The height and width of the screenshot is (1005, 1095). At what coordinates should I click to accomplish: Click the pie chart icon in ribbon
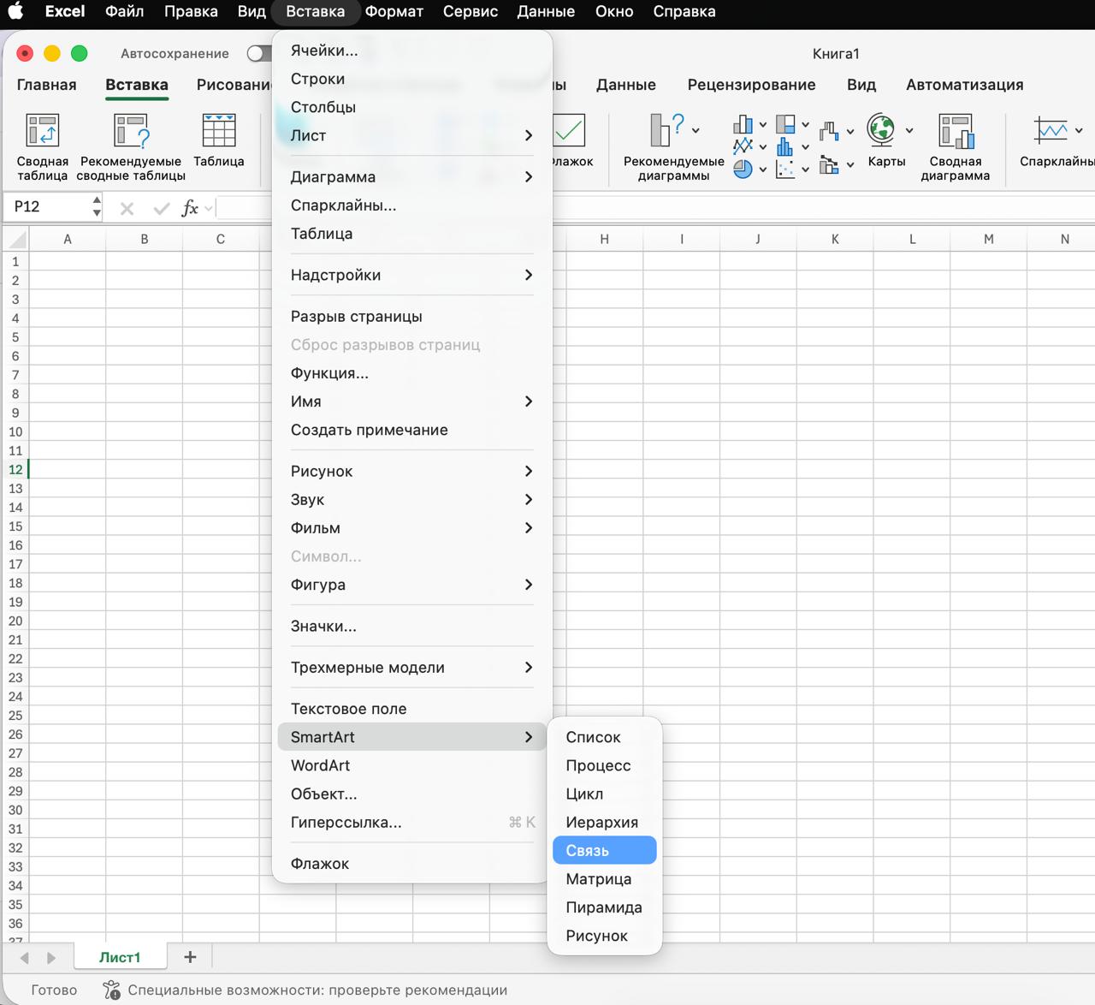[x=743, y=169]
